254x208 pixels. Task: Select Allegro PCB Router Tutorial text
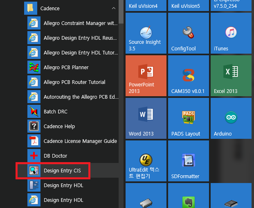point(74,82)
